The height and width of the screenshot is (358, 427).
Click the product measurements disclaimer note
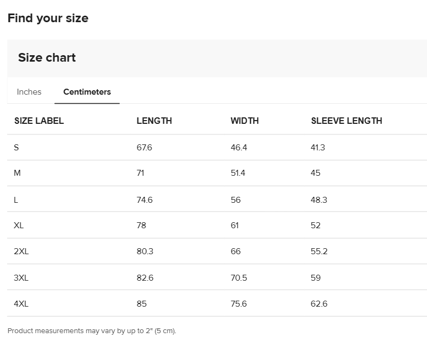tap(92, 331)
